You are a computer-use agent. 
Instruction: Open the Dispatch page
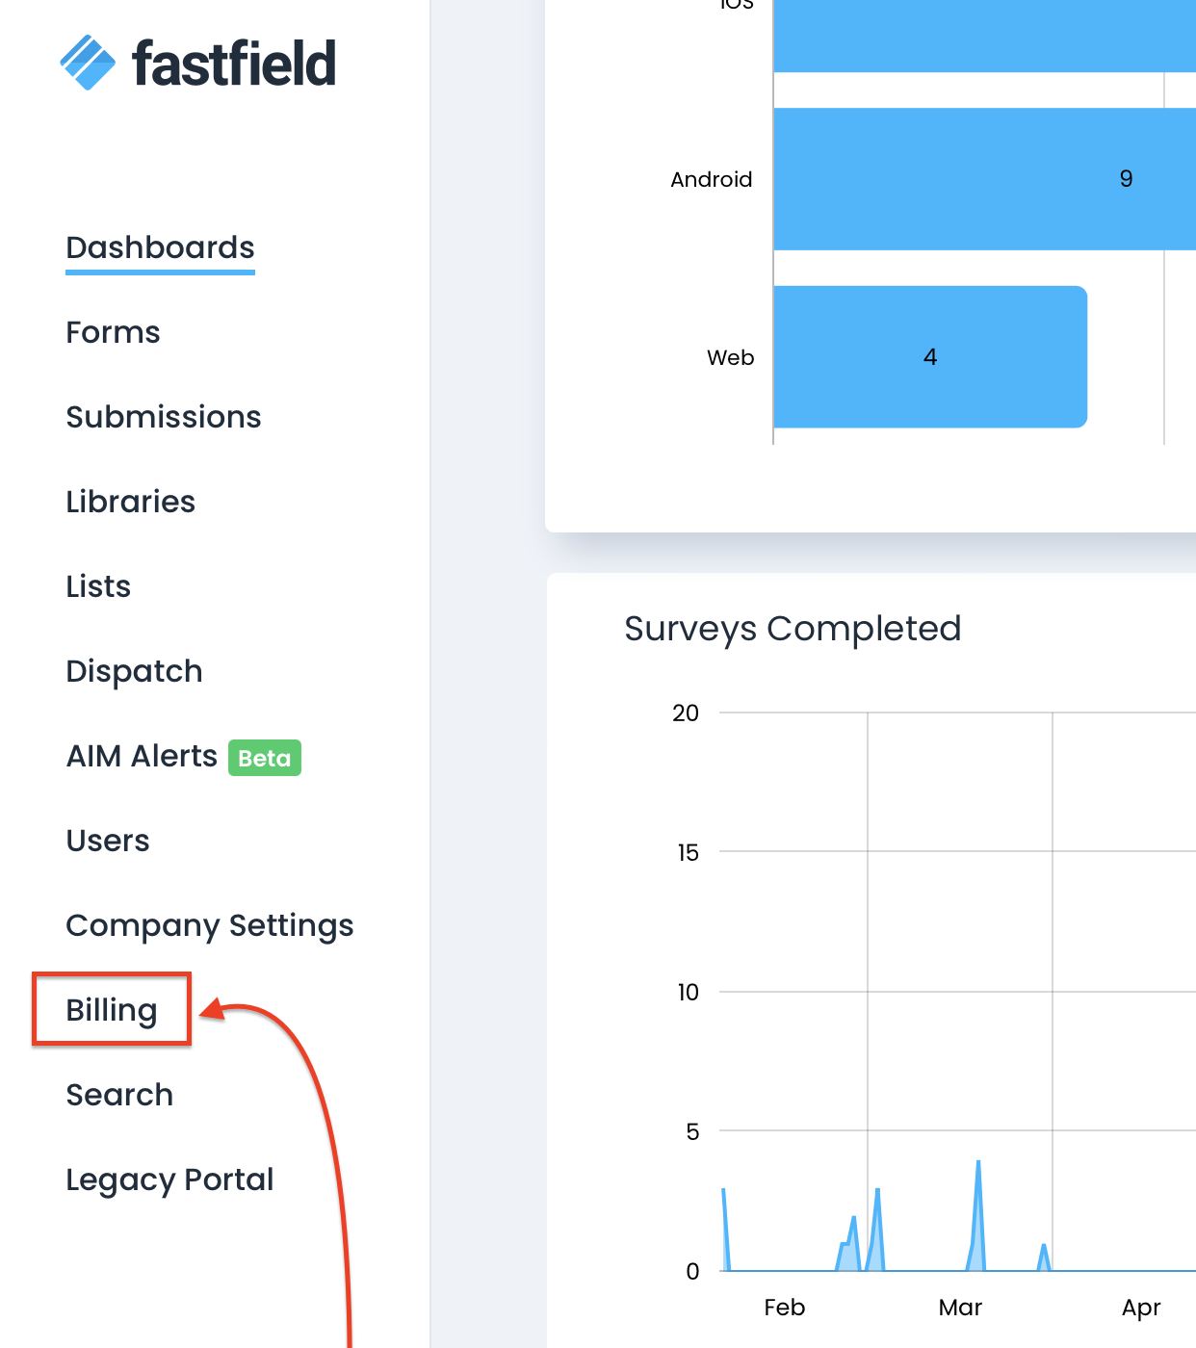point(134,671)
